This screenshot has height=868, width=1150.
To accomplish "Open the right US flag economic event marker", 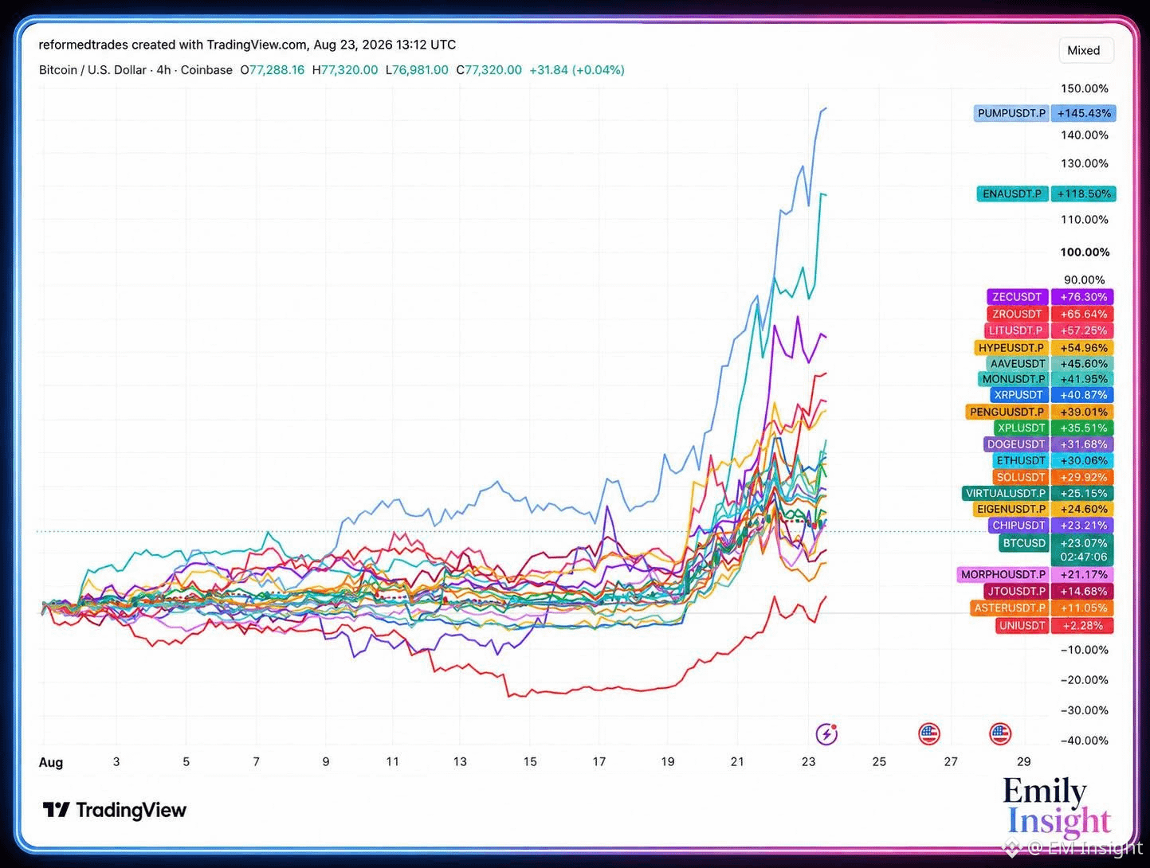I will pyautogui.click(x=999, y=733).
